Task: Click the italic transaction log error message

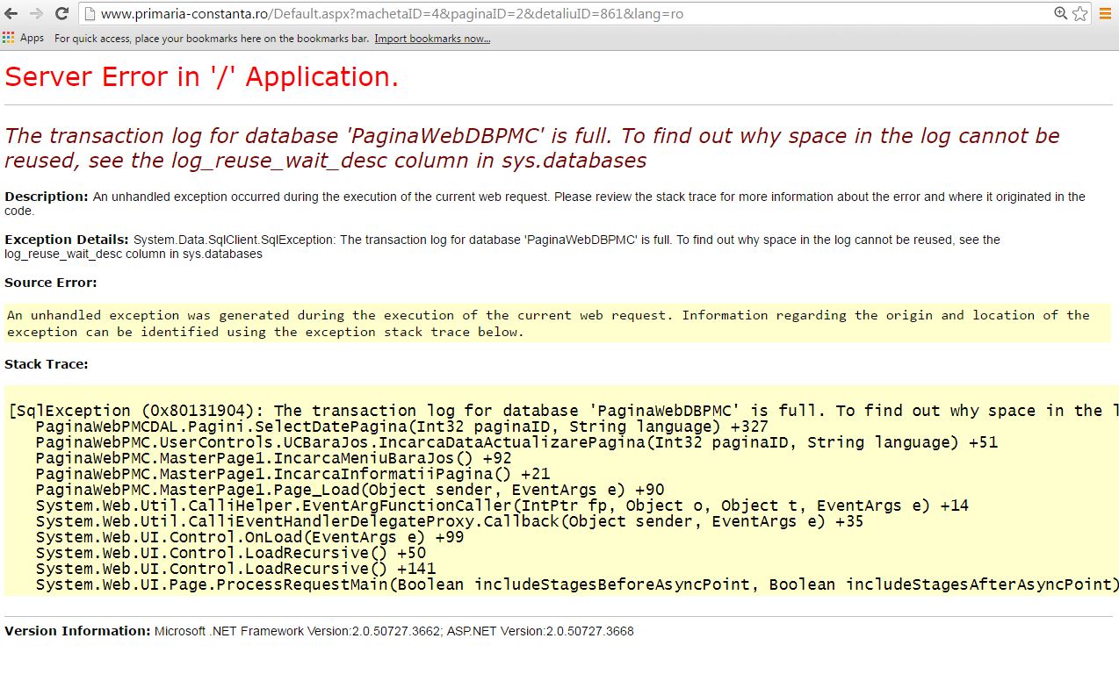Action: pos(531,147)
